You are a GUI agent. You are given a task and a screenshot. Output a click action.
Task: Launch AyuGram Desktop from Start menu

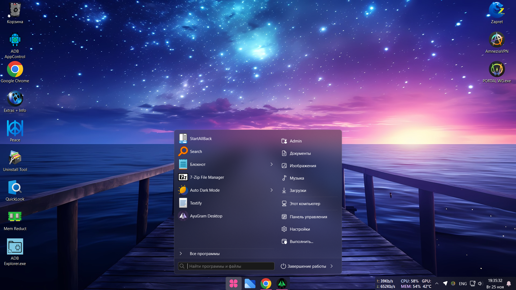pos(206,216)
